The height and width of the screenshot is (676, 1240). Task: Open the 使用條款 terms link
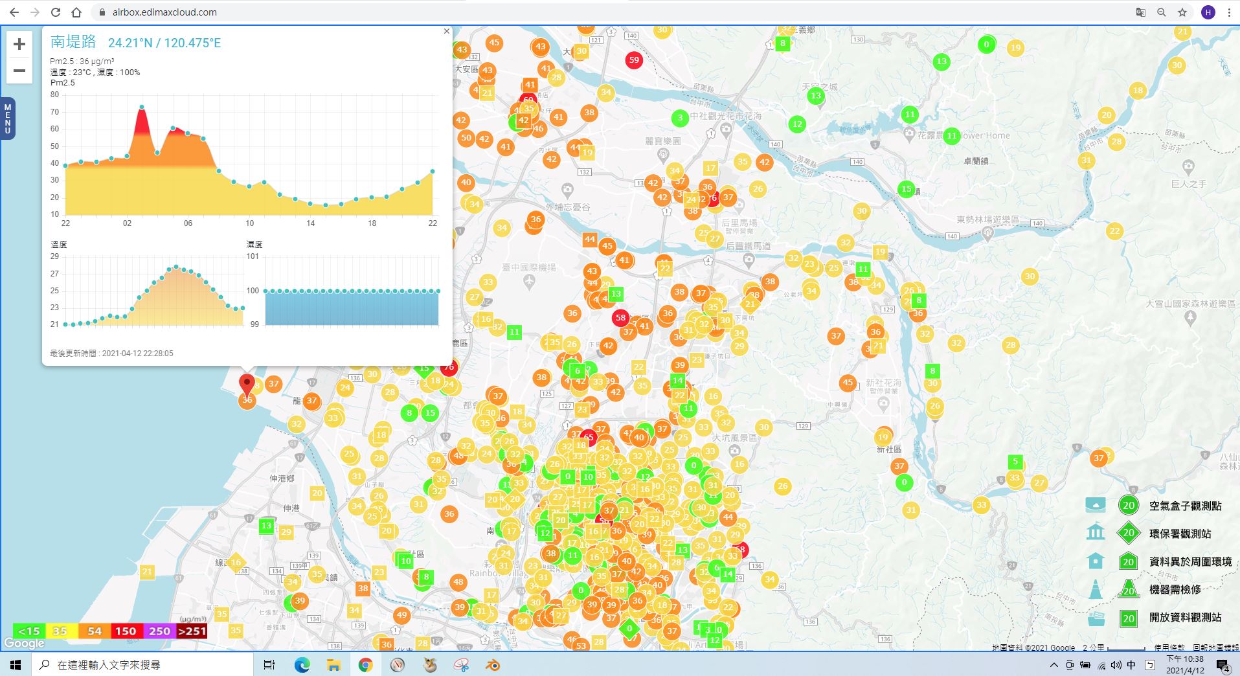1169,648
